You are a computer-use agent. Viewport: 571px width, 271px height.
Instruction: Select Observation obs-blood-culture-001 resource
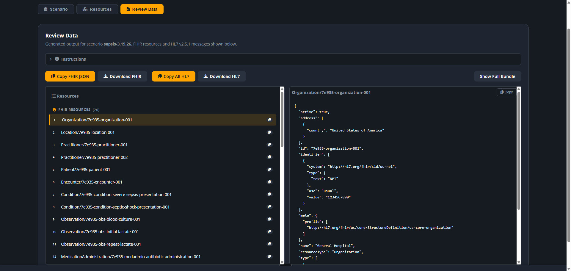163,219
